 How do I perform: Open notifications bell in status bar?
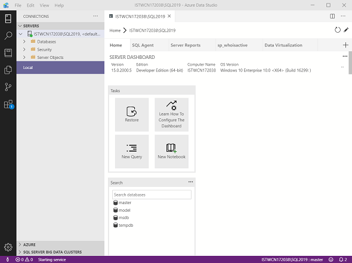(x=343, y=259)
